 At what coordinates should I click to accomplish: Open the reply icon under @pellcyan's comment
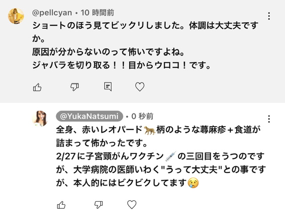click(107, 87)
